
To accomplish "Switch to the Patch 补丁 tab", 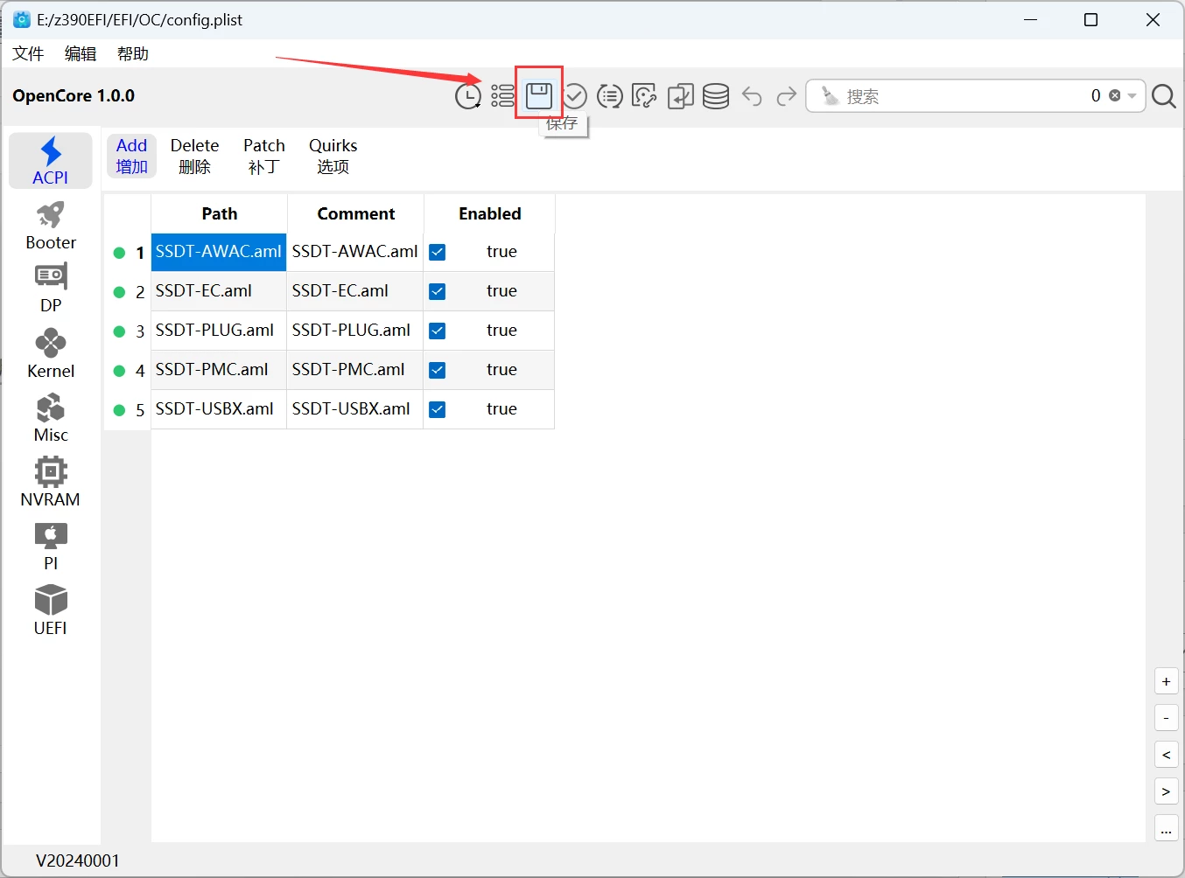I will 263,156.
